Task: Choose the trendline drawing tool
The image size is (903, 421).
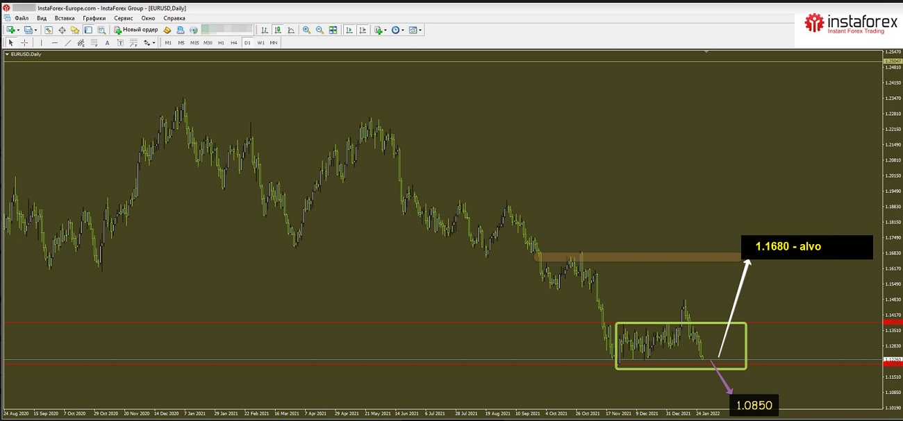Action: click(x=67, y=43)
